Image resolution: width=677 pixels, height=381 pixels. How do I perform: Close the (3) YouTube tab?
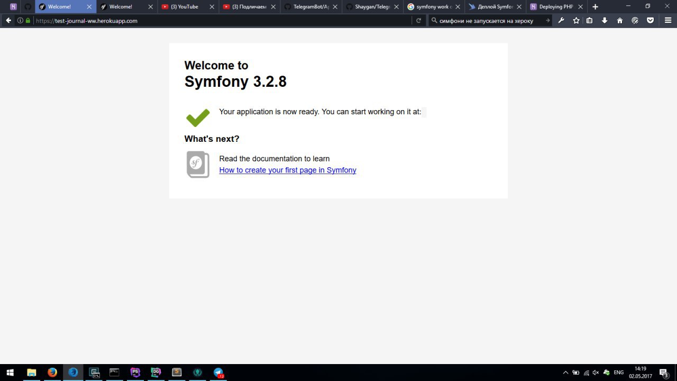click(212, 7)
